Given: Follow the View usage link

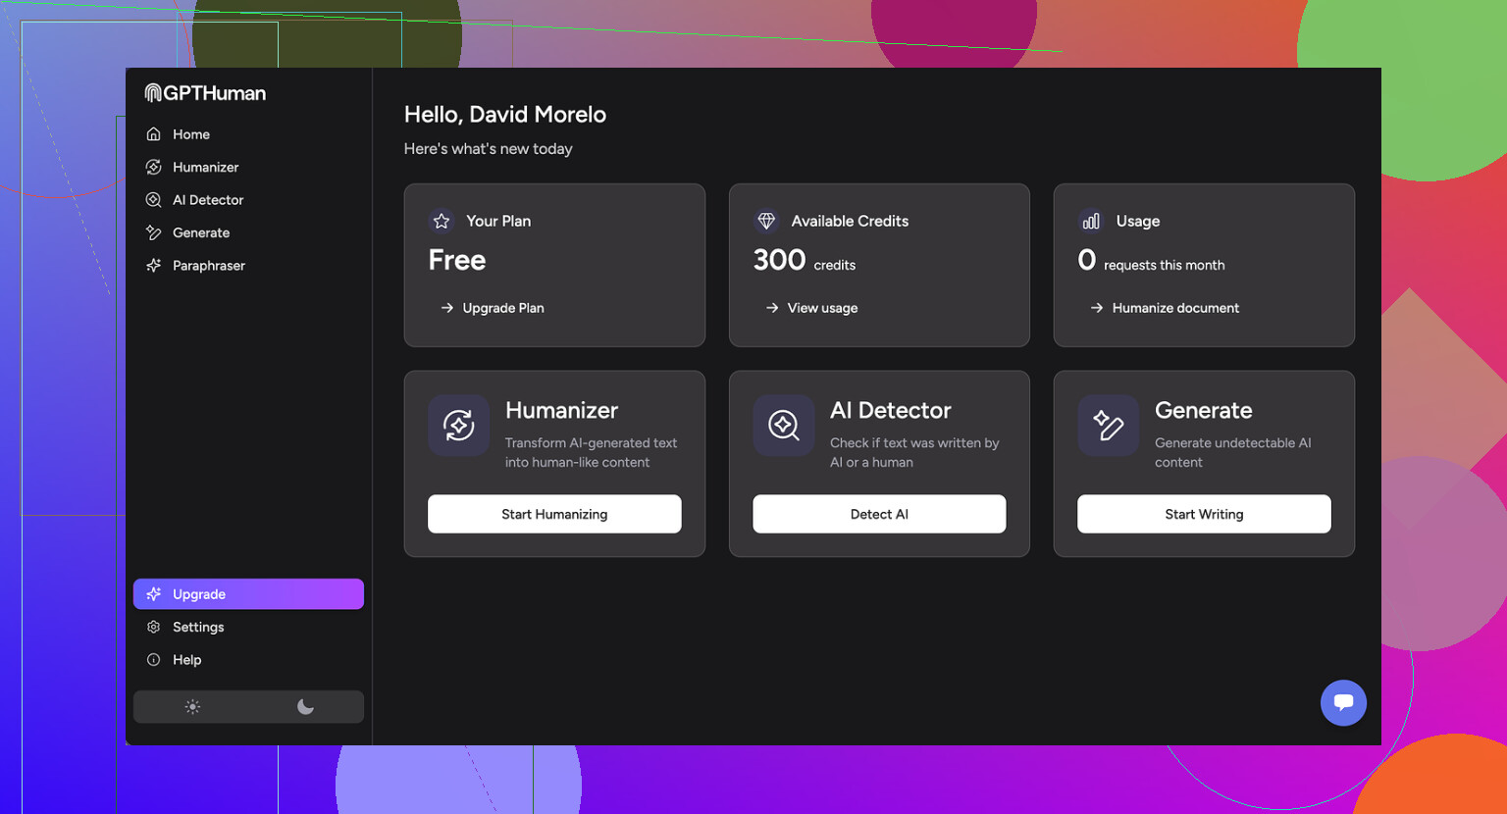Looking at the screenshot, I should [x=821, y=308].
